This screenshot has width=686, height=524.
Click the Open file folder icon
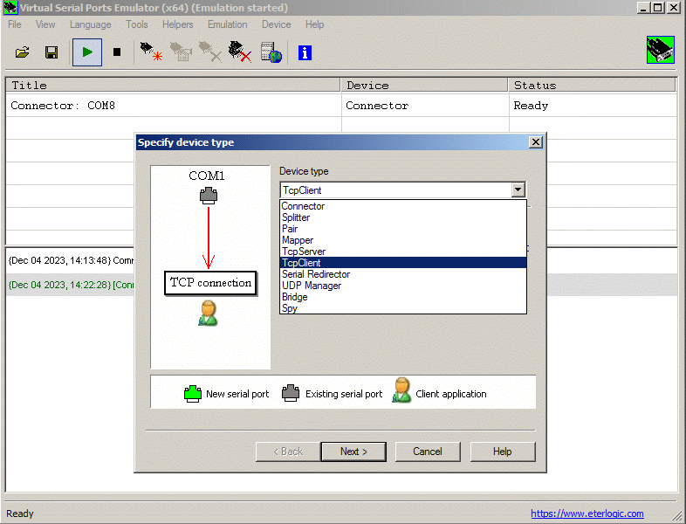23,52
